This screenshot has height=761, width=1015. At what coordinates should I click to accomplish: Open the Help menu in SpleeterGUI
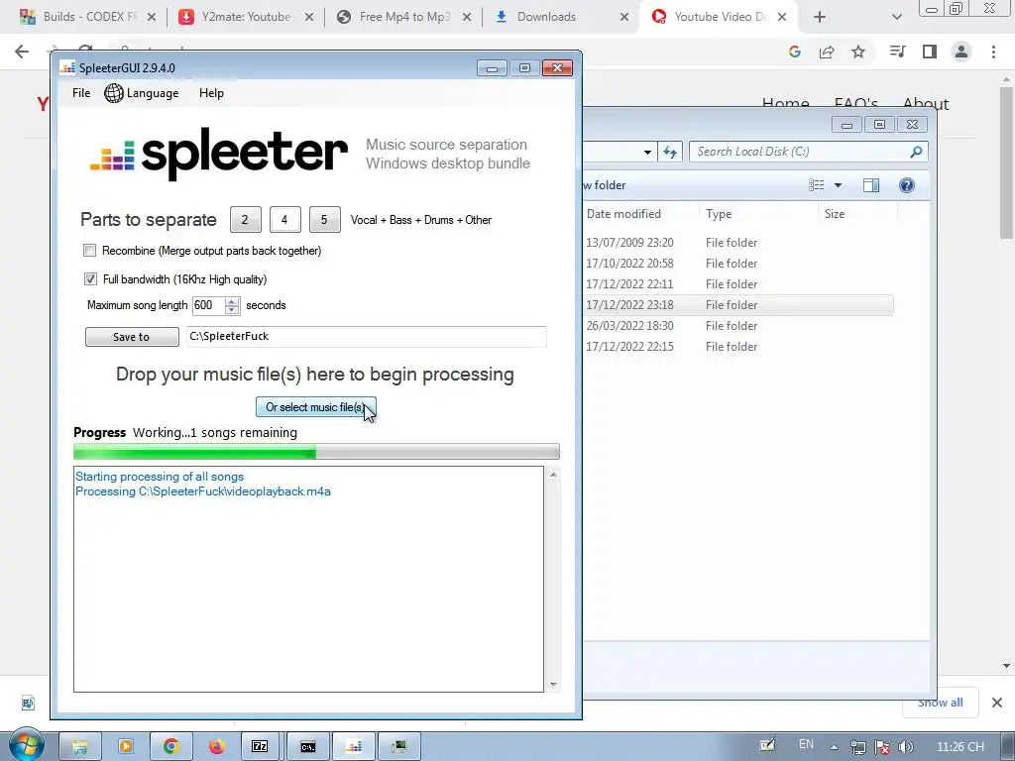pyautogui.click(x=211, y=93)
